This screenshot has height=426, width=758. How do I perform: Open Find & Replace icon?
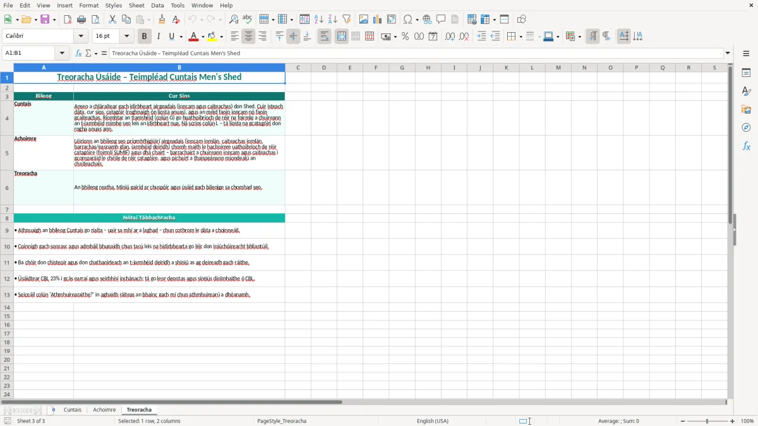pos(234,20)
